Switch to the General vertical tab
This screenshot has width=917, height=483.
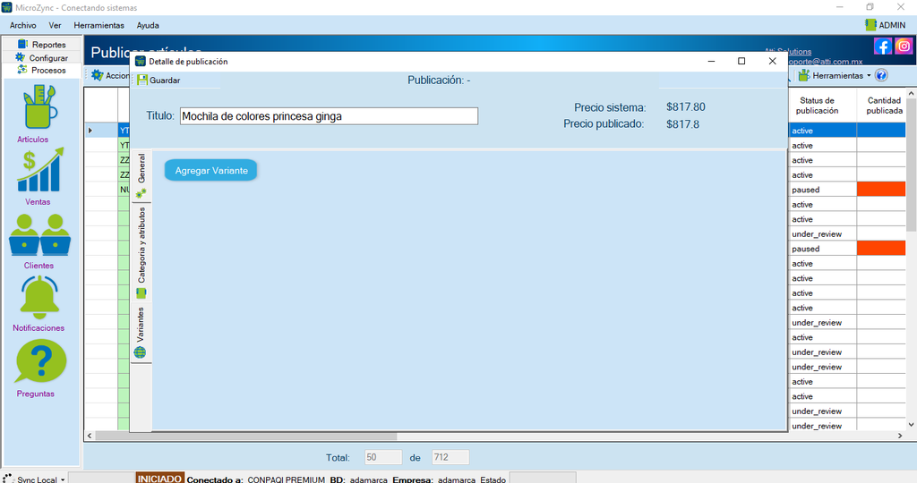pos(141,176)
